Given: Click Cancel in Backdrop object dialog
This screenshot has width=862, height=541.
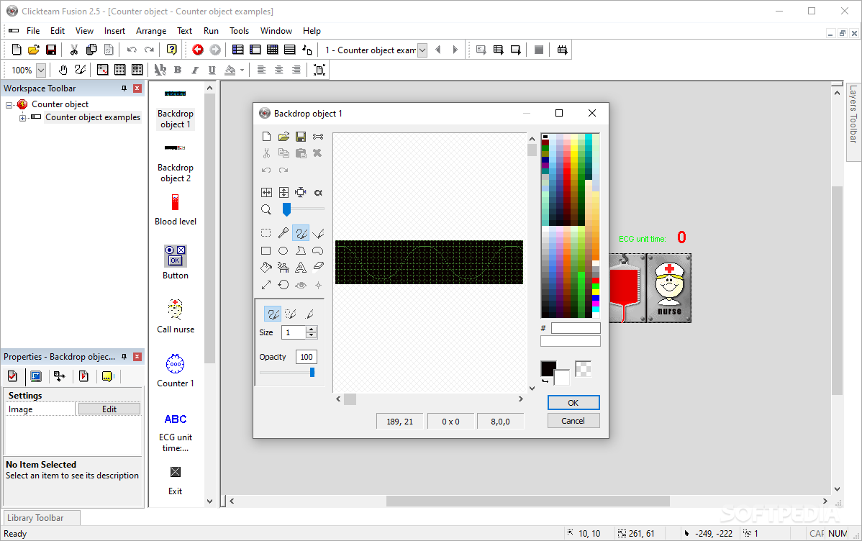Looking at the screenshot, I should point(573,421).
